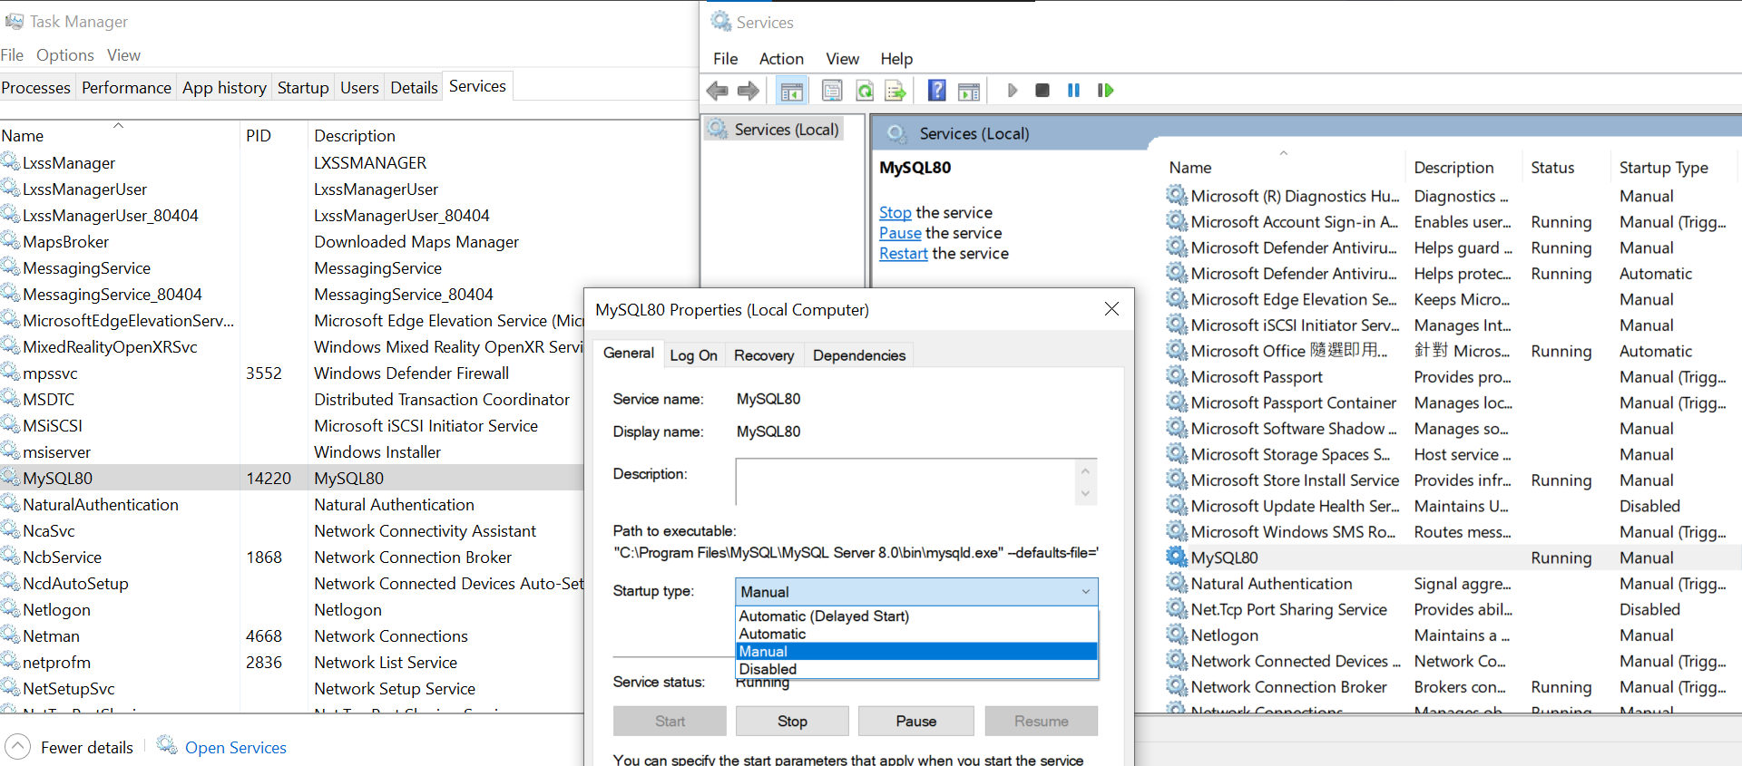Click the gear icon next to MySQL80 in Services list
This screenshot has width=1742, height=766.
tap(1177, 557)
